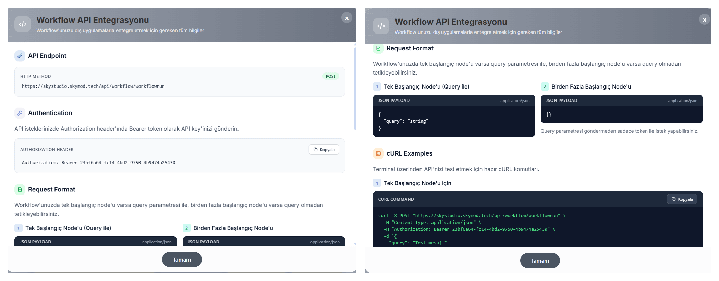Click the left dialog title Workflow API Entegrasyonu
Viewport: 719px width, 281px height.
pos(93,20)
